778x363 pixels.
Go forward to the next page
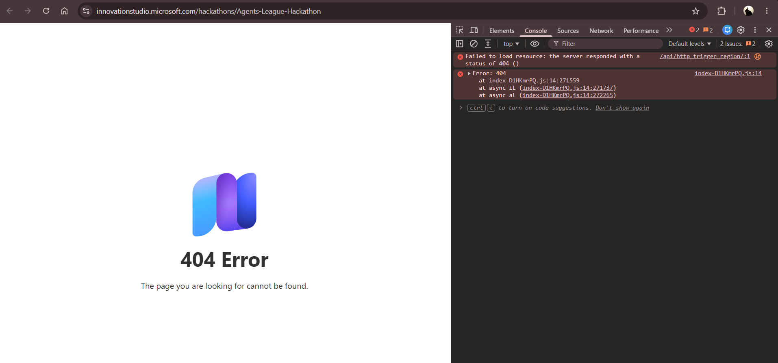[28, 11]
